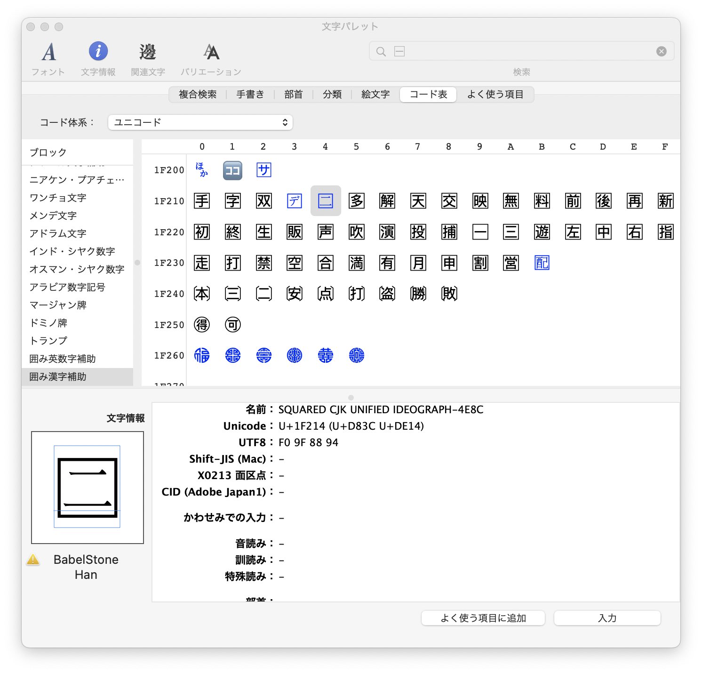Viewport: 702px width, 673px height.
Task: Switch to the 絵文字 tab
Action: pos(375,95)
